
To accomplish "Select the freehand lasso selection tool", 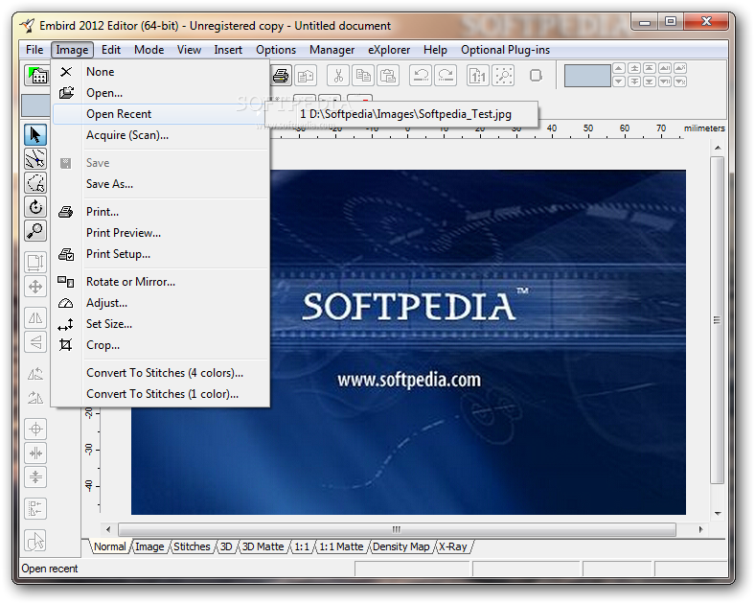I will click(35, 183).
